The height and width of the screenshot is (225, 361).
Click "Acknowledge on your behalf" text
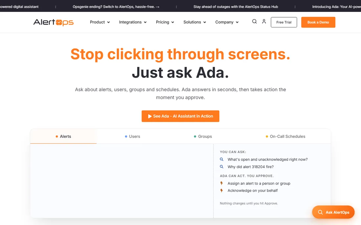(253, 191)
